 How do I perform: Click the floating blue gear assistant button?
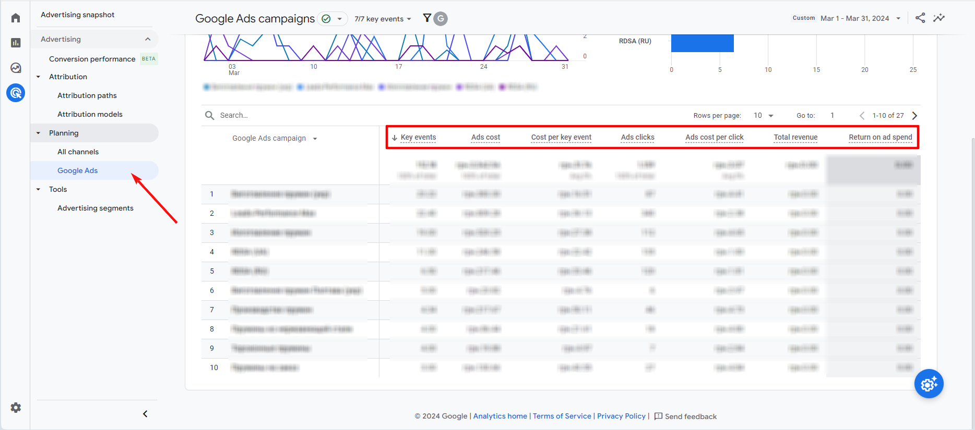coord(929,384)
